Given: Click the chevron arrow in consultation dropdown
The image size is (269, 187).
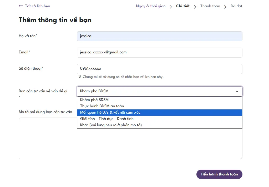Looking at the screenshot, I should click(x=237, y=92).
